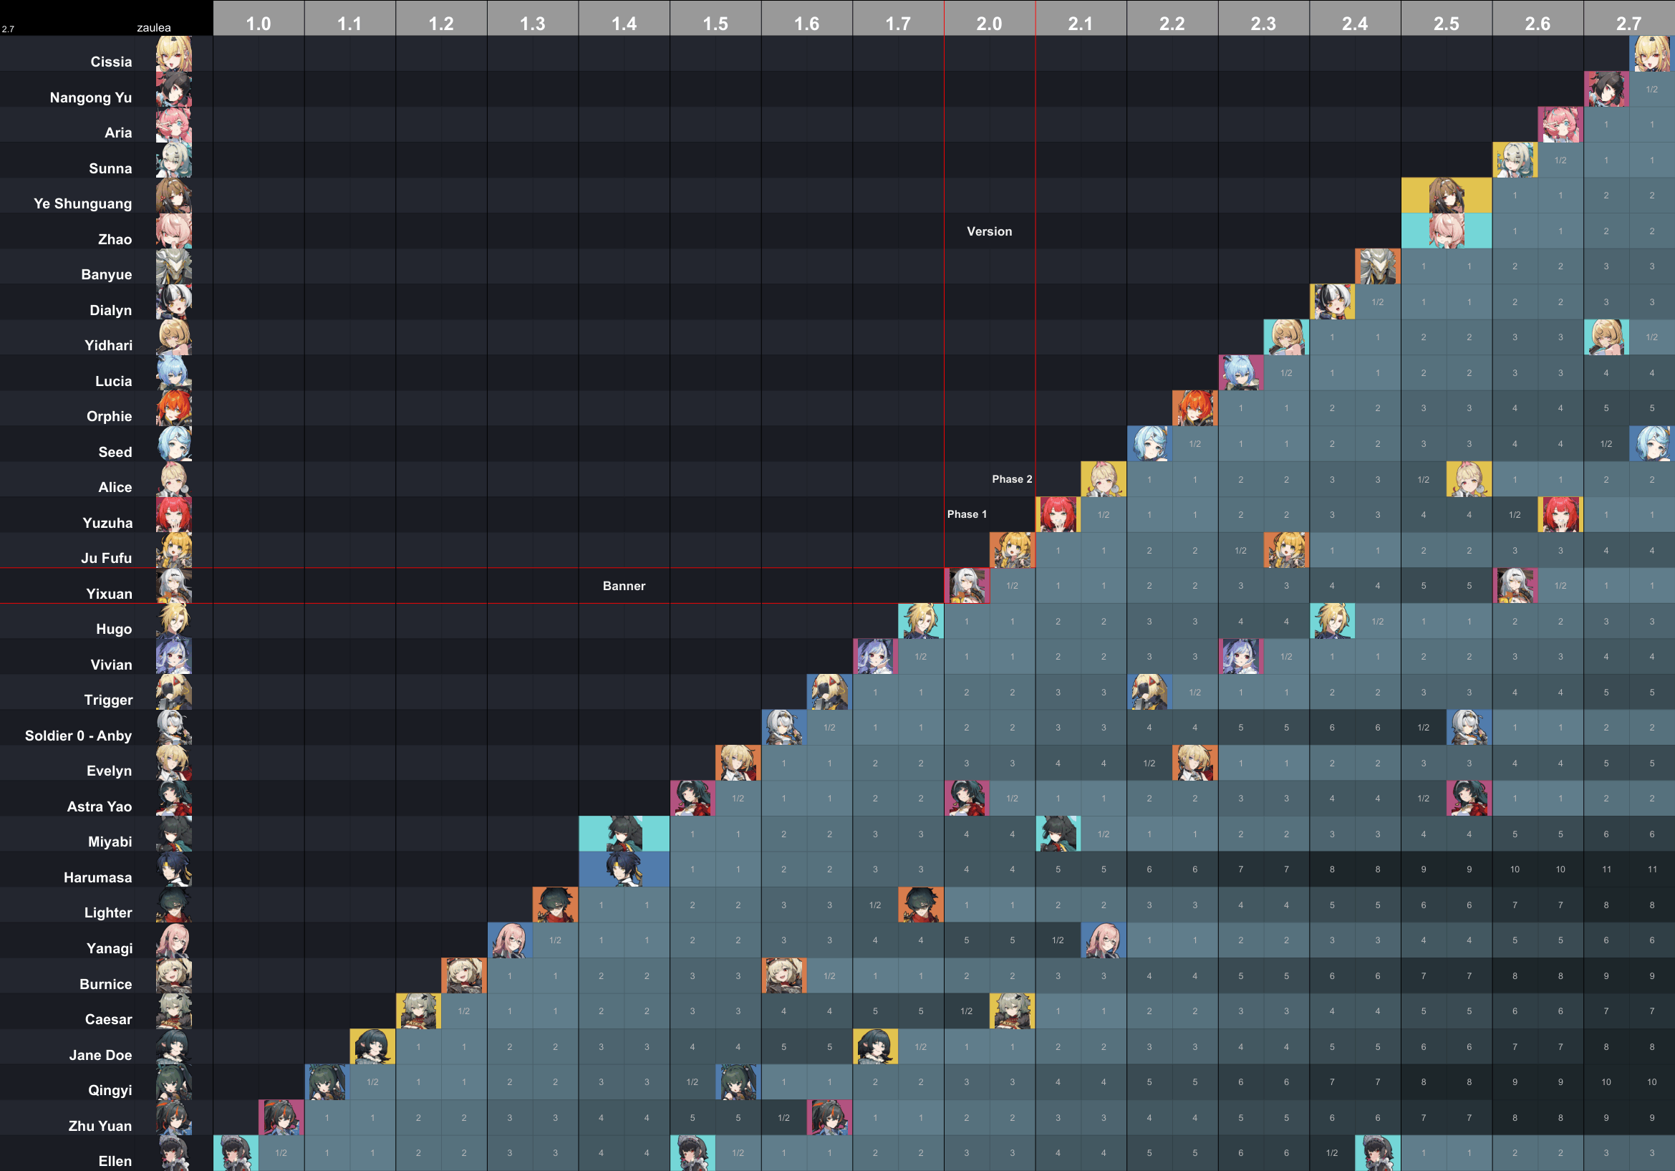The width and height of the screenshot is (1675, 1171).
Task: Select Nangong Yu's avatar in the left column
Action: [173, 89]
